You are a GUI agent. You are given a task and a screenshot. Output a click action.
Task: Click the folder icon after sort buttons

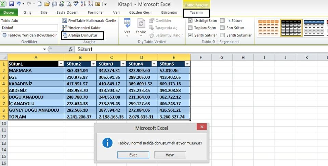(x=97, y=4)
